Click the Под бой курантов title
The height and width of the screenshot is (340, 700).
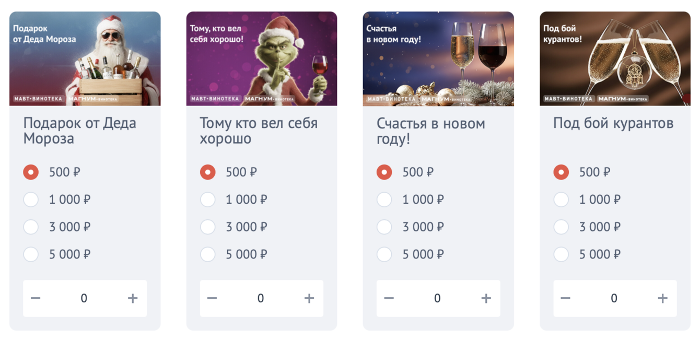point(613,123)
